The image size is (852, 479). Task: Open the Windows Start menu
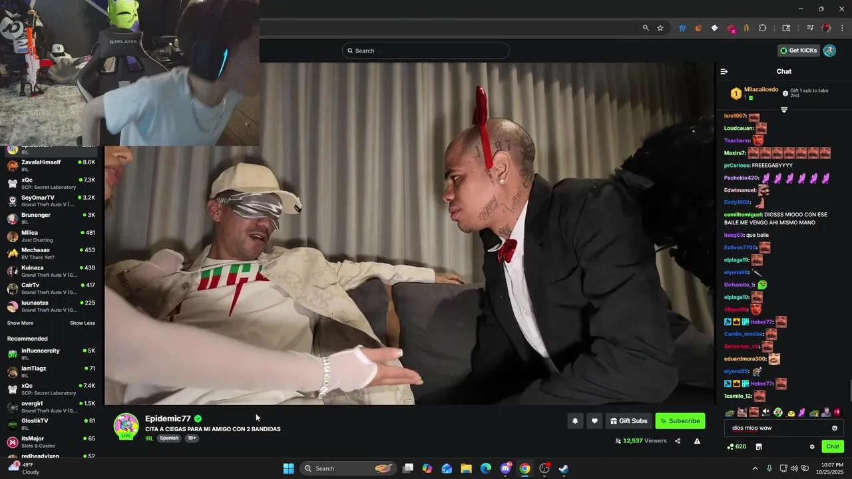point(288,468)
